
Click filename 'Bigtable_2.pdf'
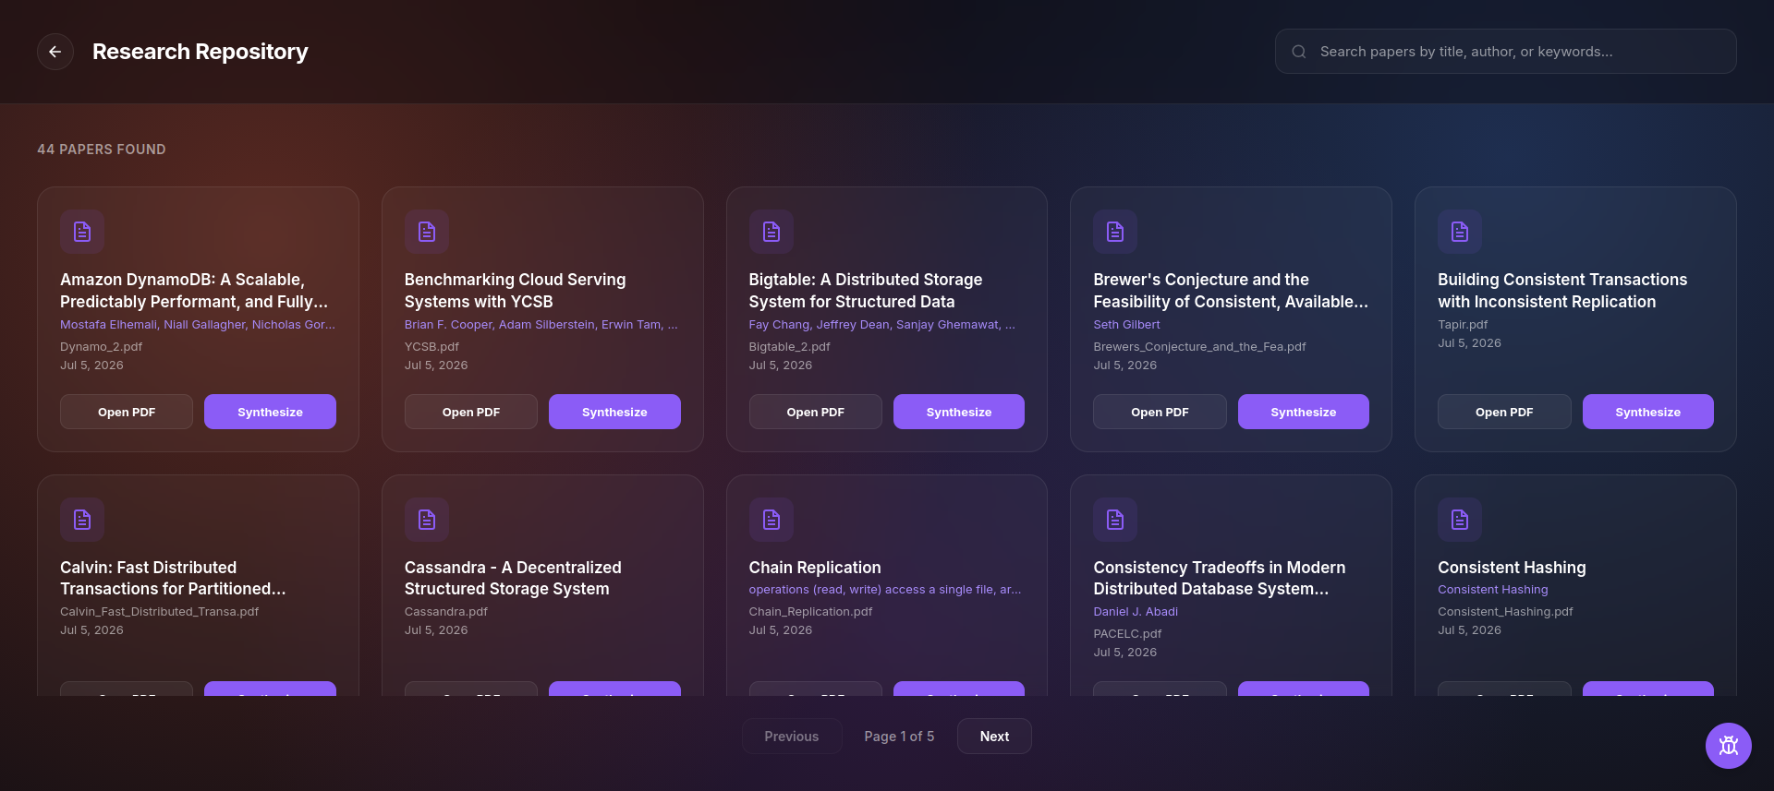coord(790,347)
